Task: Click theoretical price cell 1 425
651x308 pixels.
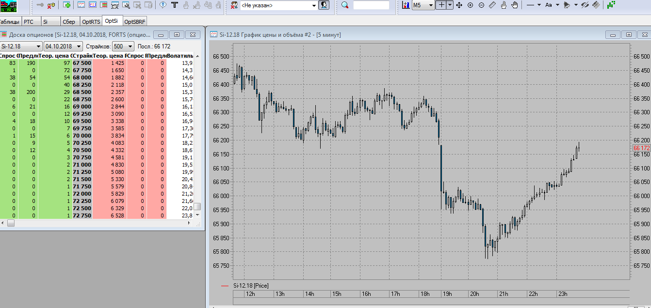Action: point(110,63)
